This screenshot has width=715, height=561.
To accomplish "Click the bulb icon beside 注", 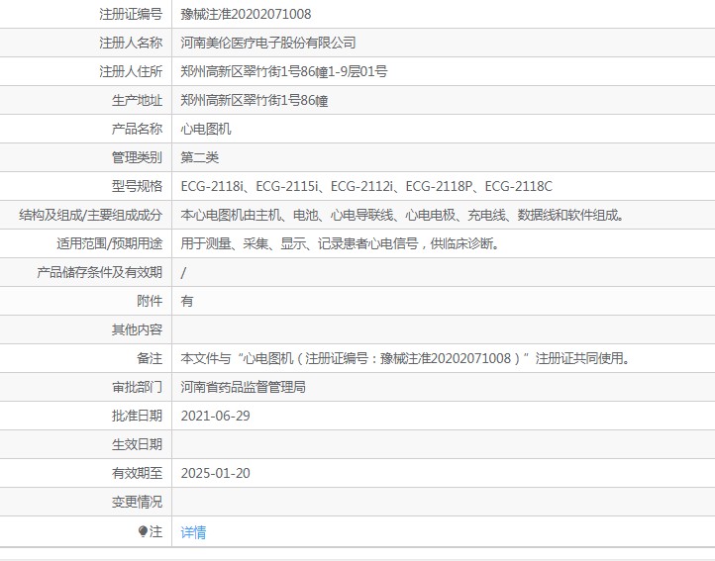I will coord(143,531).
